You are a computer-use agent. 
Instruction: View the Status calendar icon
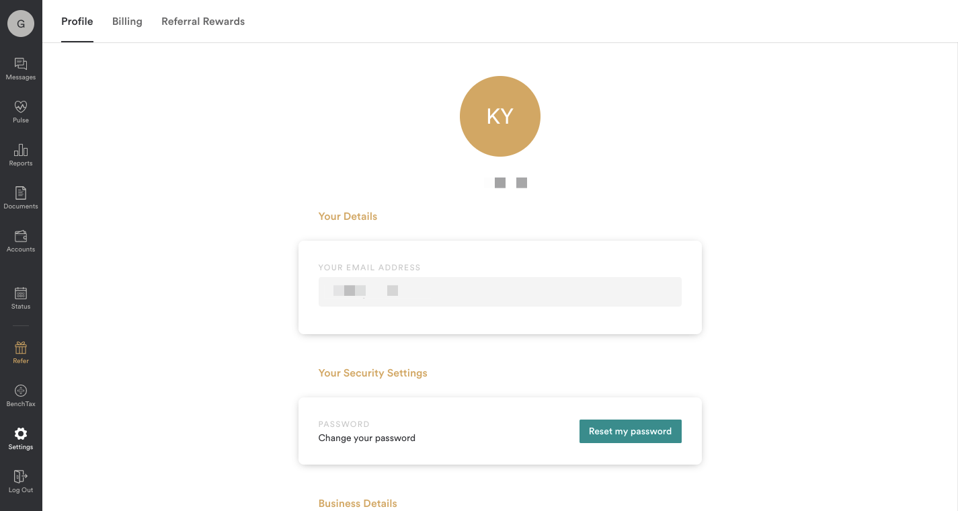(x=21, y=294)
